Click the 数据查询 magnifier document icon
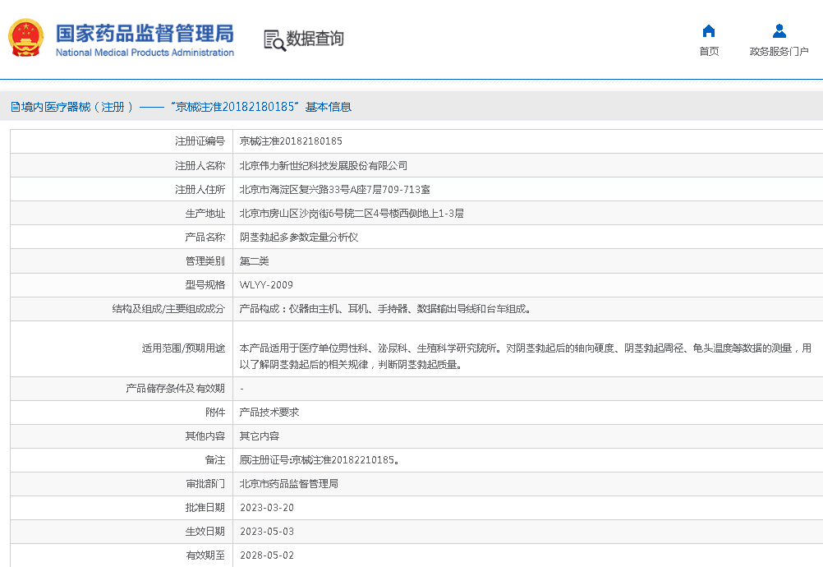Viewport: 823px width, 567px height. tap(274, 39)
